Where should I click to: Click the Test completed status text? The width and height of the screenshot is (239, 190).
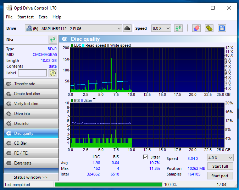[x=17, y=185]
